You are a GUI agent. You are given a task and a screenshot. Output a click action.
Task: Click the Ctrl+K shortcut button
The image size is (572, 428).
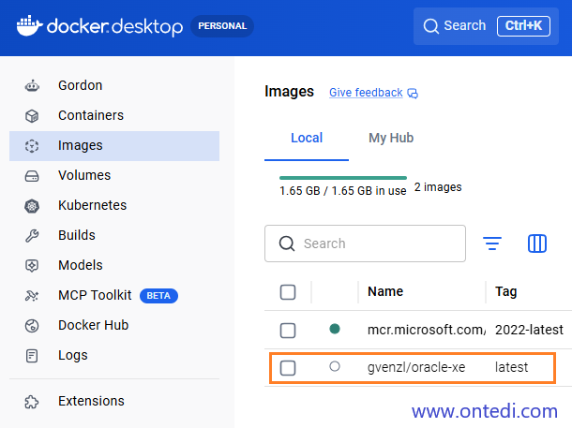tap(523, 26)
